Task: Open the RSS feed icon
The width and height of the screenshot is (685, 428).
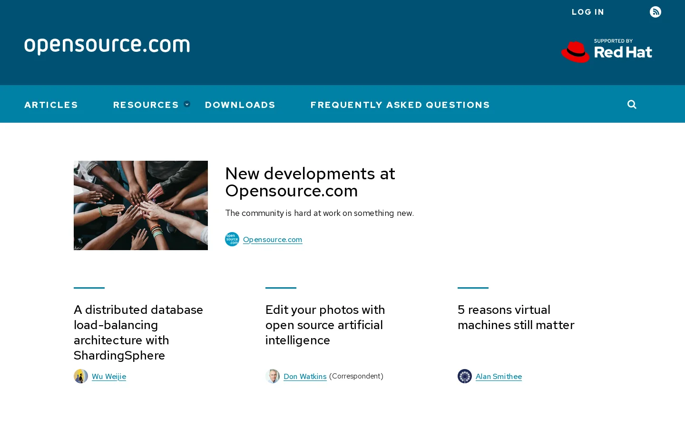Action: pyautogui.click(x=656, y=12)
